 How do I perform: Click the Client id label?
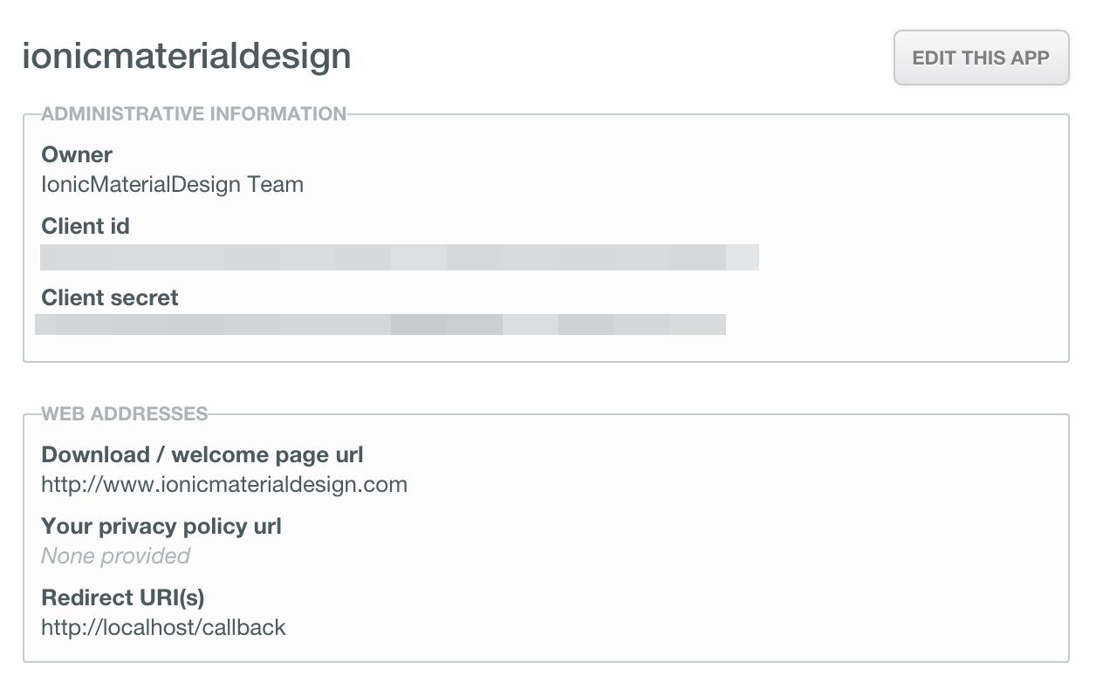[86, 227]
